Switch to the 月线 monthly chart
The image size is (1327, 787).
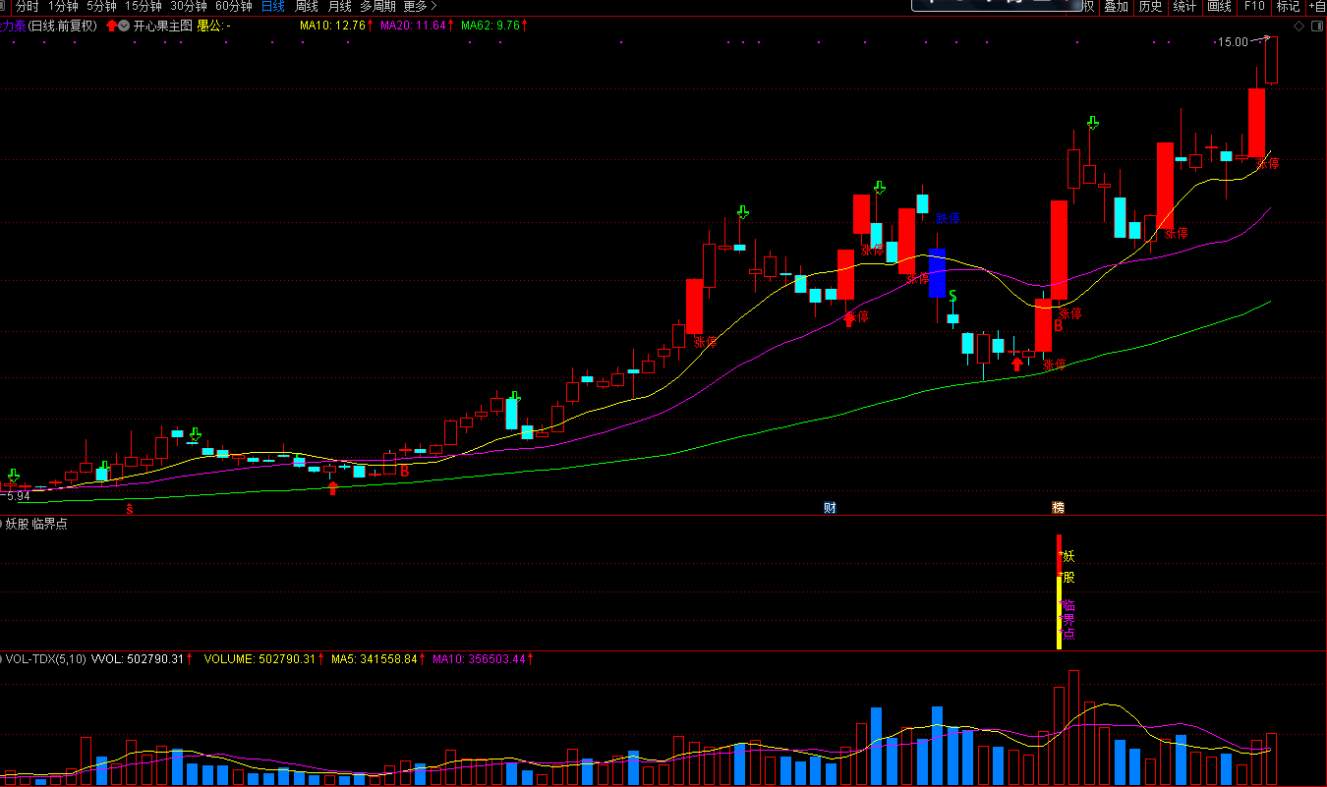[339, 6]
